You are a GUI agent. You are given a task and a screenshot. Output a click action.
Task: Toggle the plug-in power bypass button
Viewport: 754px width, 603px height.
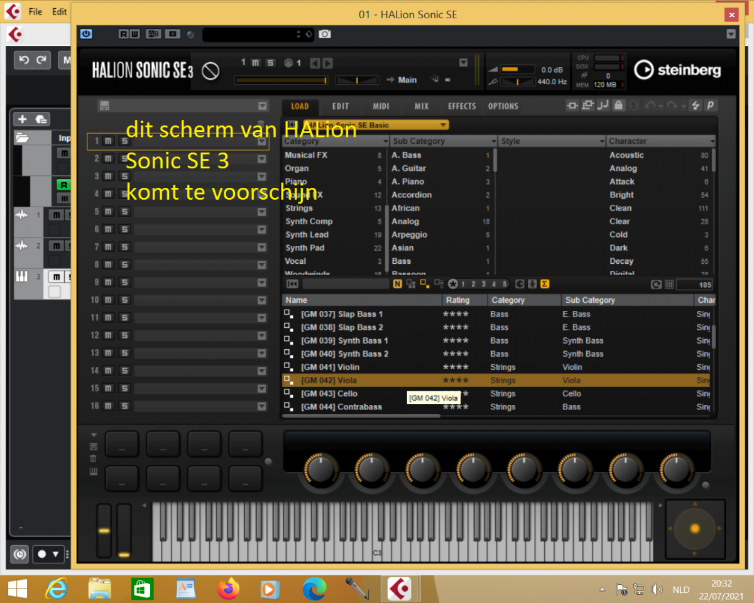[86, 34]
